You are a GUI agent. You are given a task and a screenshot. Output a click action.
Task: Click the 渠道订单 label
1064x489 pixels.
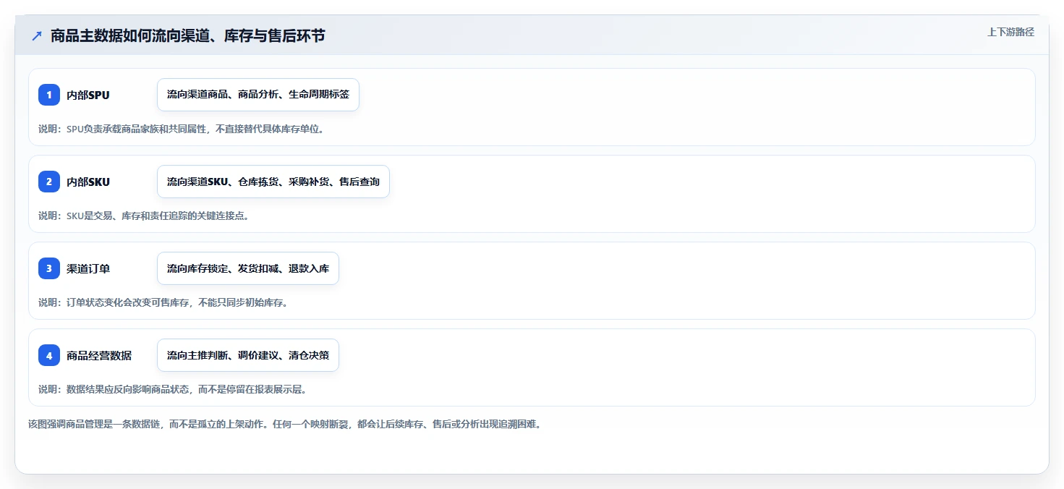click(88, 268)
